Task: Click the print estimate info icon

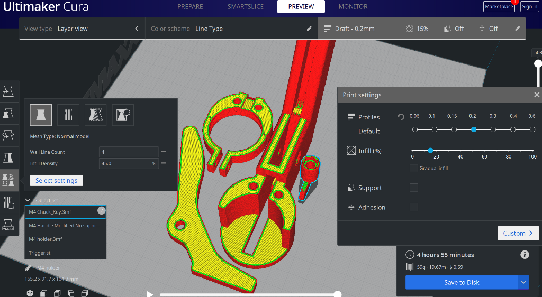Action: tap(525, 255)
